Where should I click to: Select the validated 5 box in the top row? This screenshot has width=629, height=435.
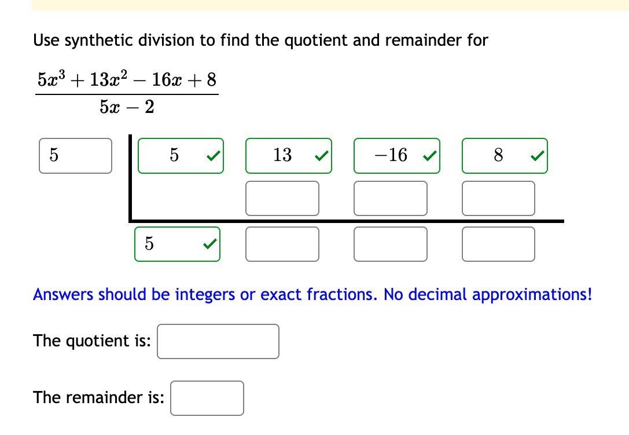[x=181, y=155]
